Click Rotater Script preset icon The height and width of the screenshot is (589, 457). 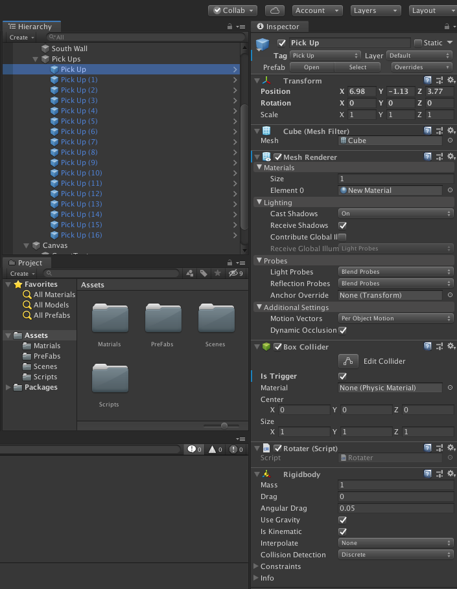coord(439,448)
